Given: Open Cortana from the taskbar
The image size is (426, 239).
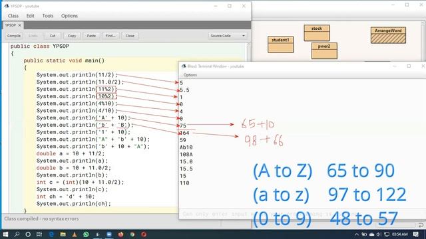Looking at the screenshot, I should [x=28, y=234].
